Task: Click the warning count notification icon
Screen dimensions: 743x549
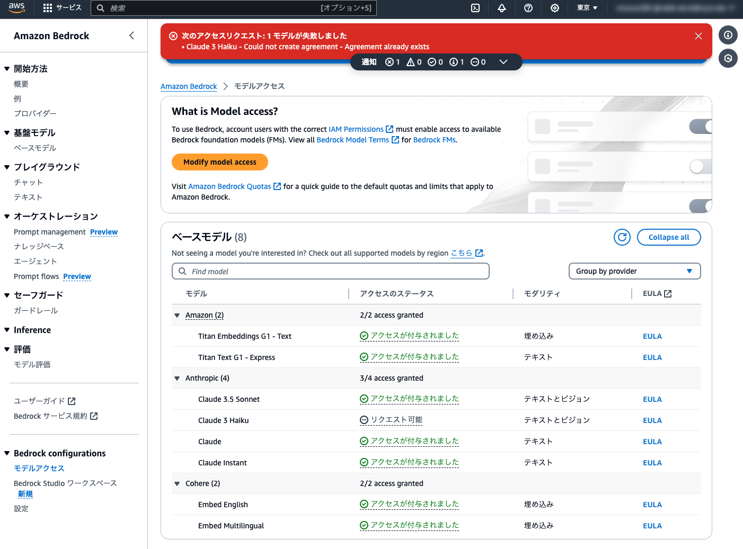Action: click(x=411, y=62)
